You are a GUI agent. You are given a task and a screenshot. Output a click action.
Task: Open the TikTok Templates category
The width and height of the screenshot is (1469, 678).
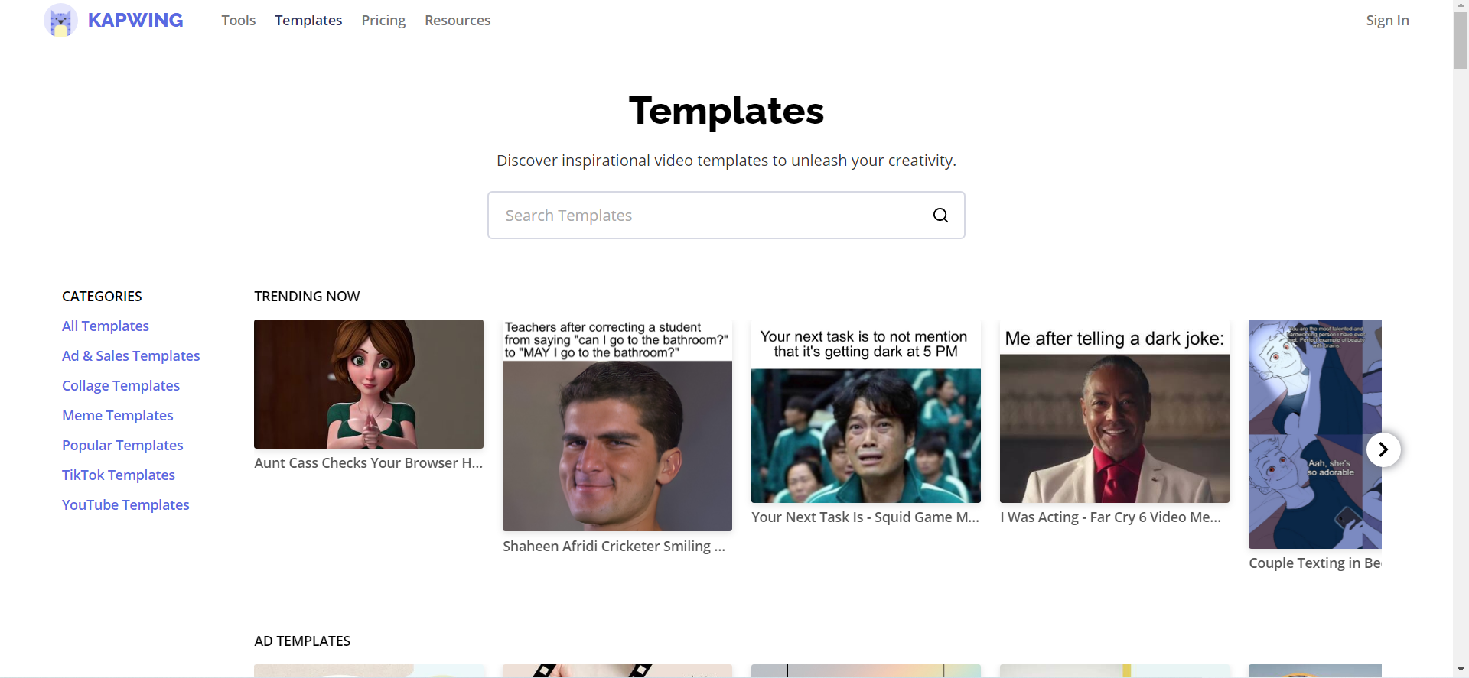[x=119, y=475]
